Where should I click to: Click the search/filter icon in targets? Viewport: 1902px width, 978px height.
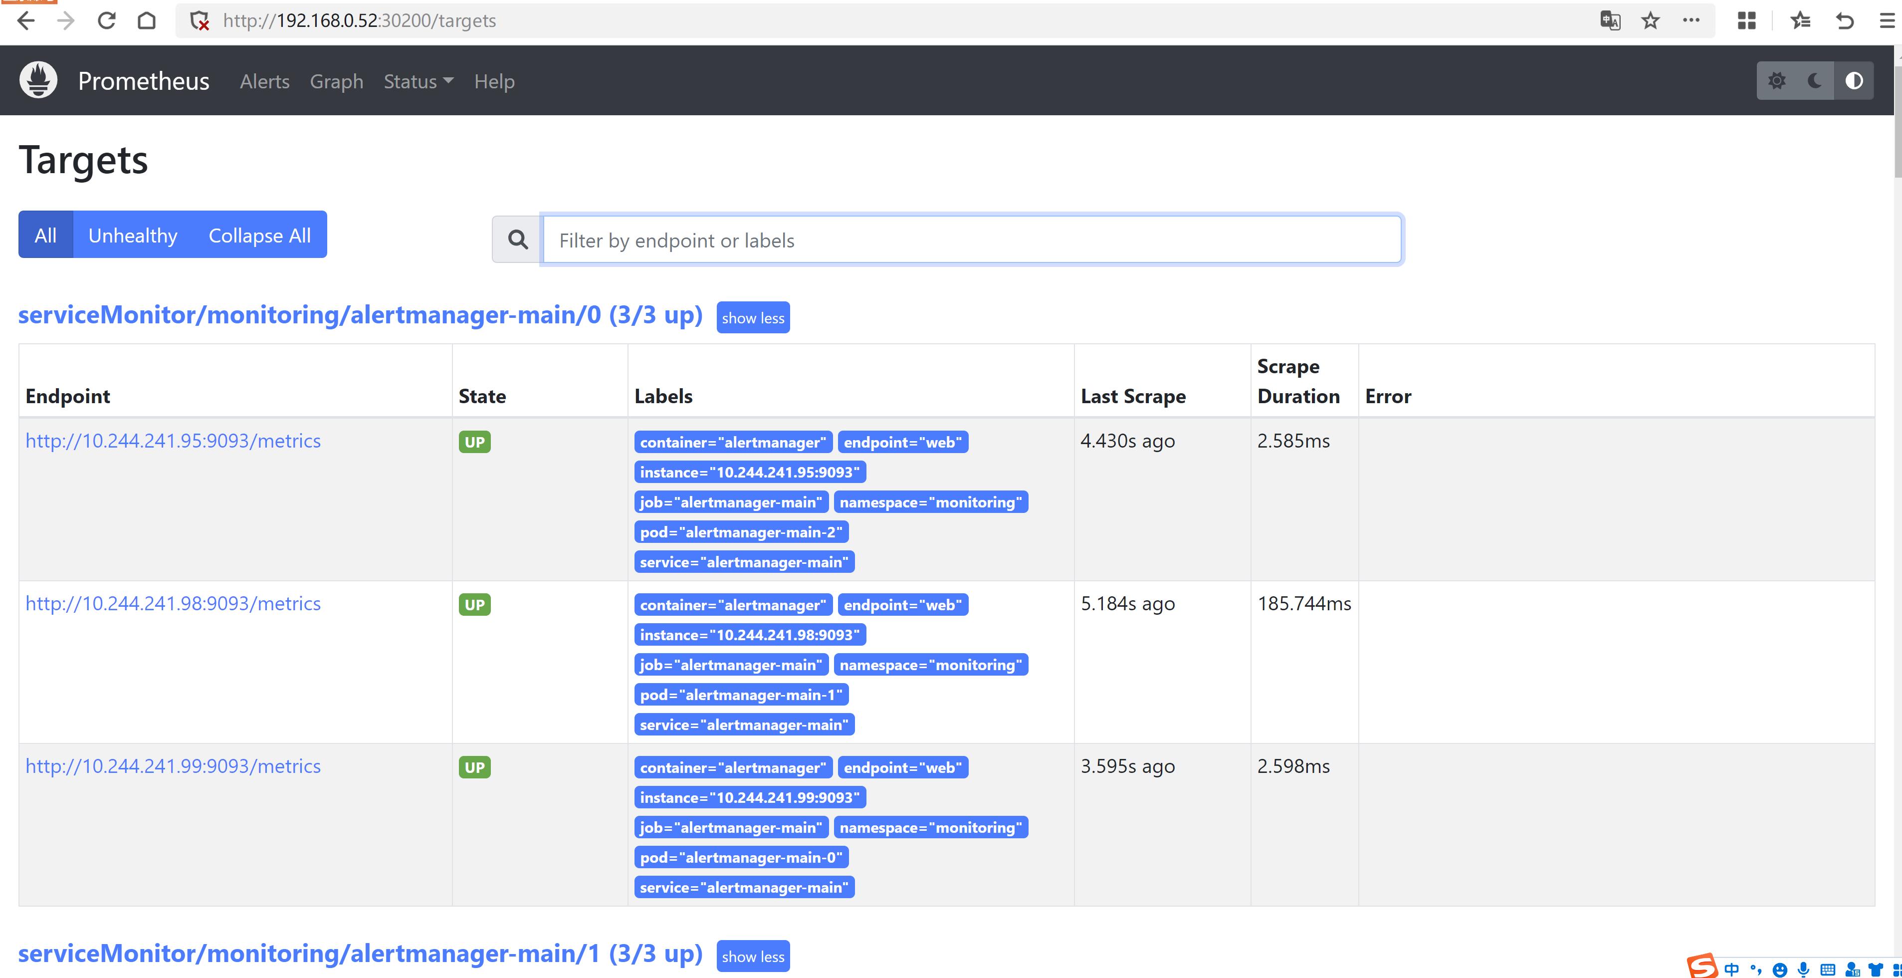517,240
